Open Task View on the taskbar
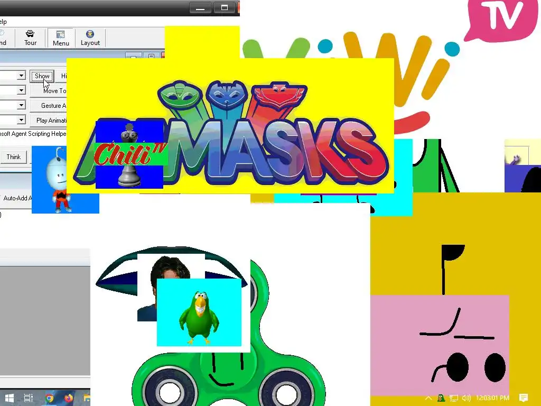 [x=29, y=398]
